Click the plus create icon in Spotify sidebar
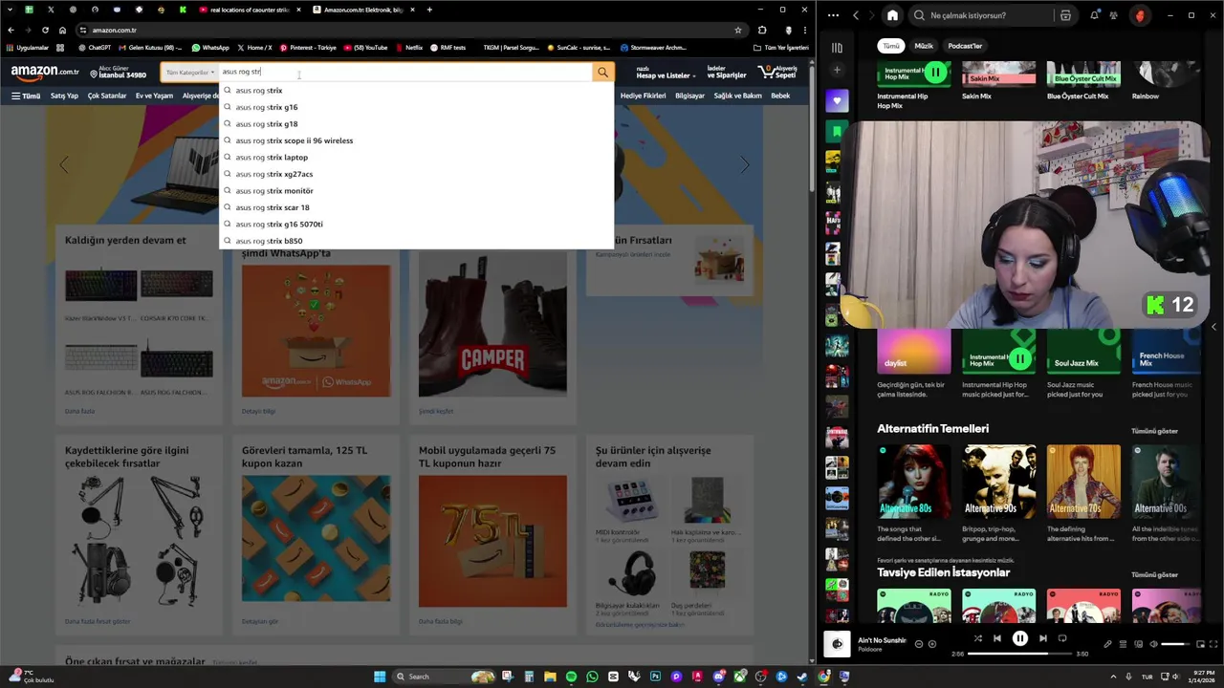Screen dimensions: 1224x688 click(x=837, y=70)
